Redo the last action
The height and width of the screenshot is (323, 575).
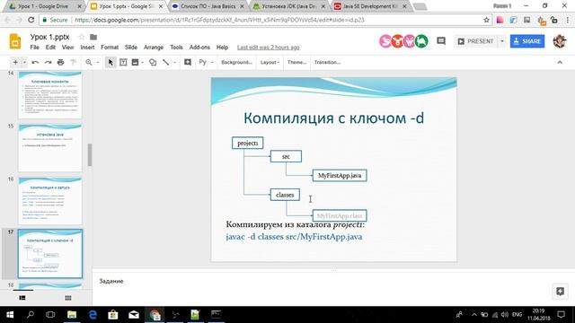coord(48,62)
